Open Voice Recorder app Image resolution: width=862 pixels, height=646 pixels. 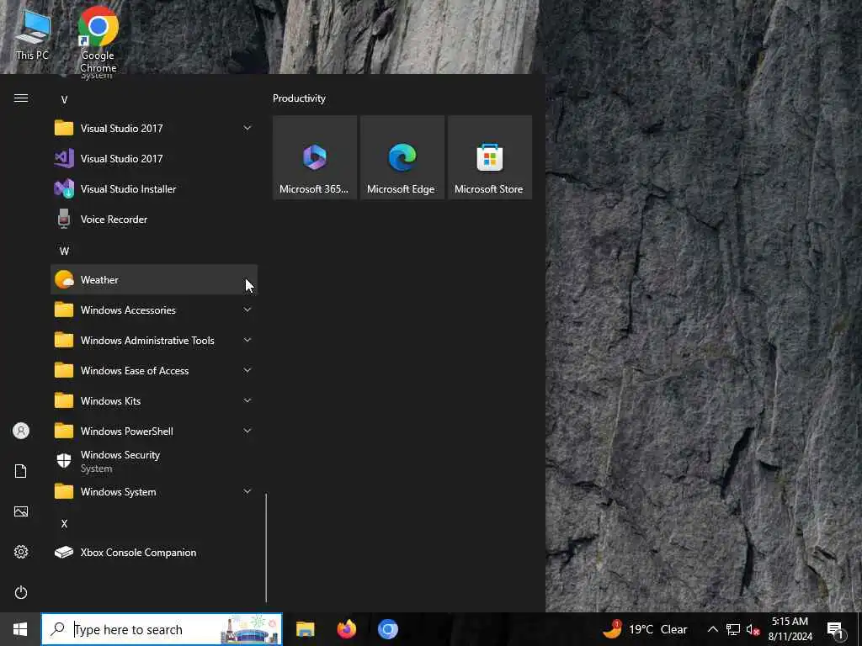[154, 220]
